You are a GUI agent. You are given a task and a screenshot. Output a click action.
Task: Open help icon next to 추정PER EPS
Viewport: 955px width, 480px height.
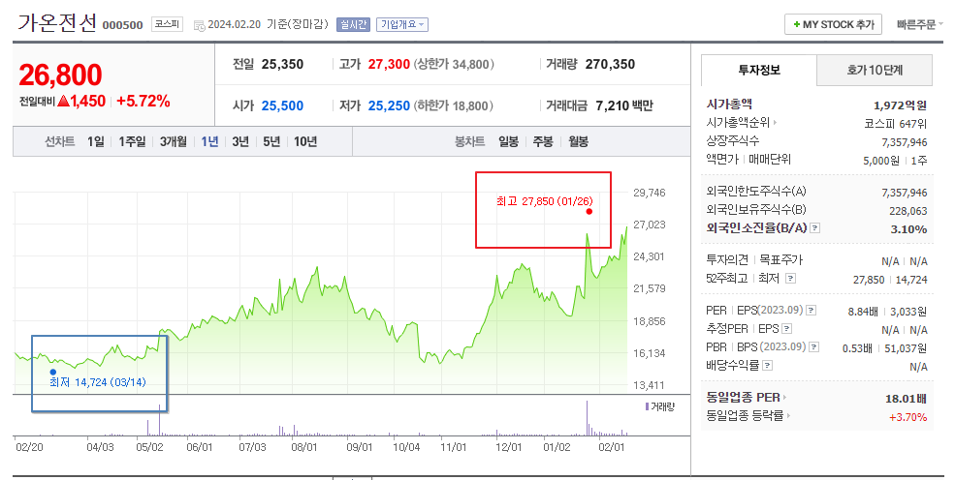click(x=787, y=329)
